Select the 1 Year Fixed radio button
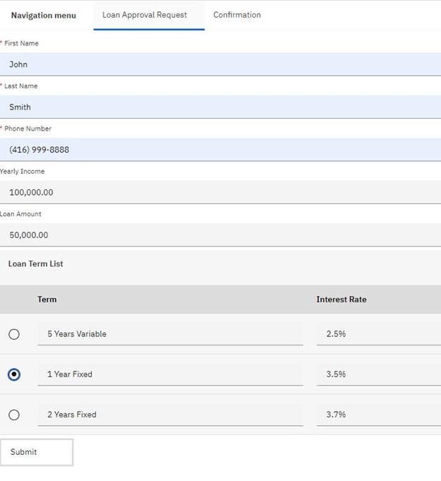 click(14, 374)
